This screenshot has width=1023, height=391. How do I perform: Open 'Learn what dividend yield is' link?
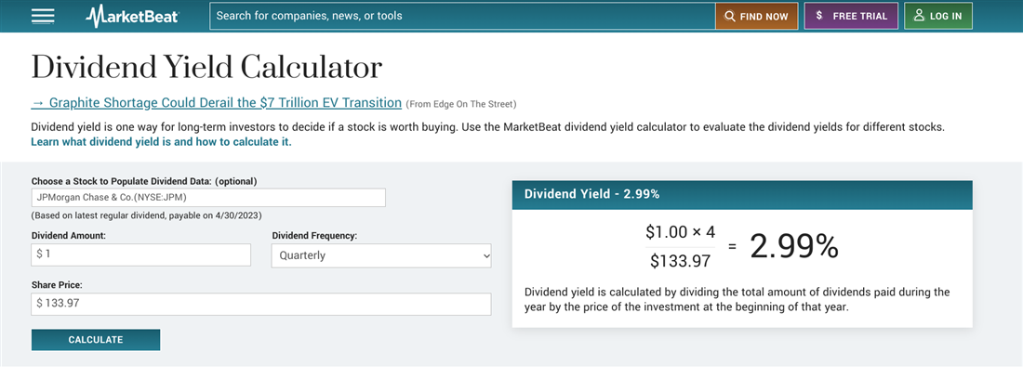(161, 142)
